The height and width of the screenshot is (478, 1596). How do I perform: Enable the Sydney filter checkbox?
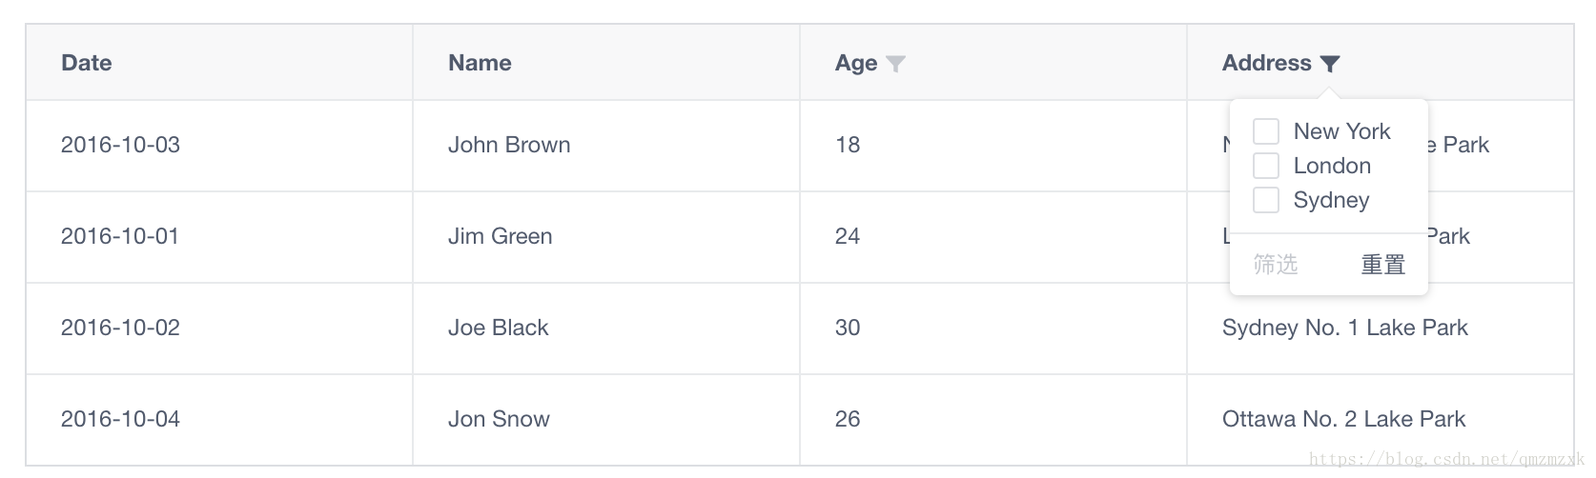(1265, 200)
